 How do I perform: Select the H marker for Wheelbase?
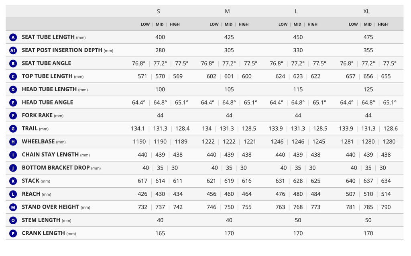coord(13,142)
